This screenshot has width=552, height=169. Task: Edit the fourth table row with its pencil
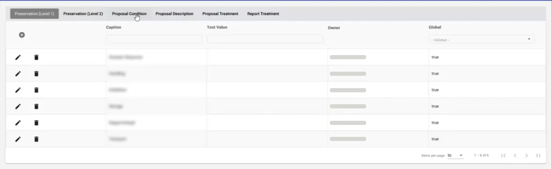point(18,106)
